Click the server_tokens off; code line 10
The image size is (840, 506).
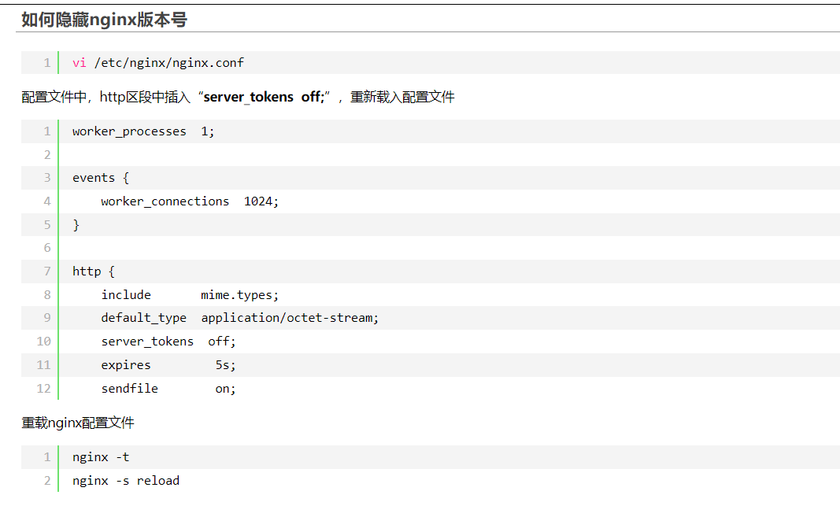click(x=168, y=342)
